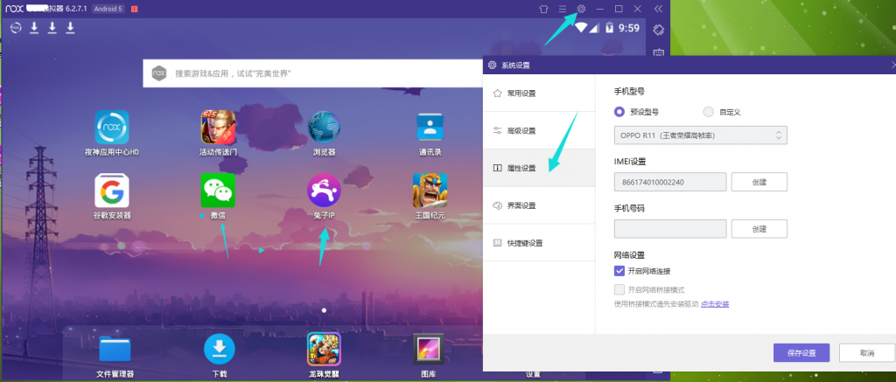896x382 pixels.
Task: Launch the 龙珠觉醒 game in dock
Action: click(324, 349)
